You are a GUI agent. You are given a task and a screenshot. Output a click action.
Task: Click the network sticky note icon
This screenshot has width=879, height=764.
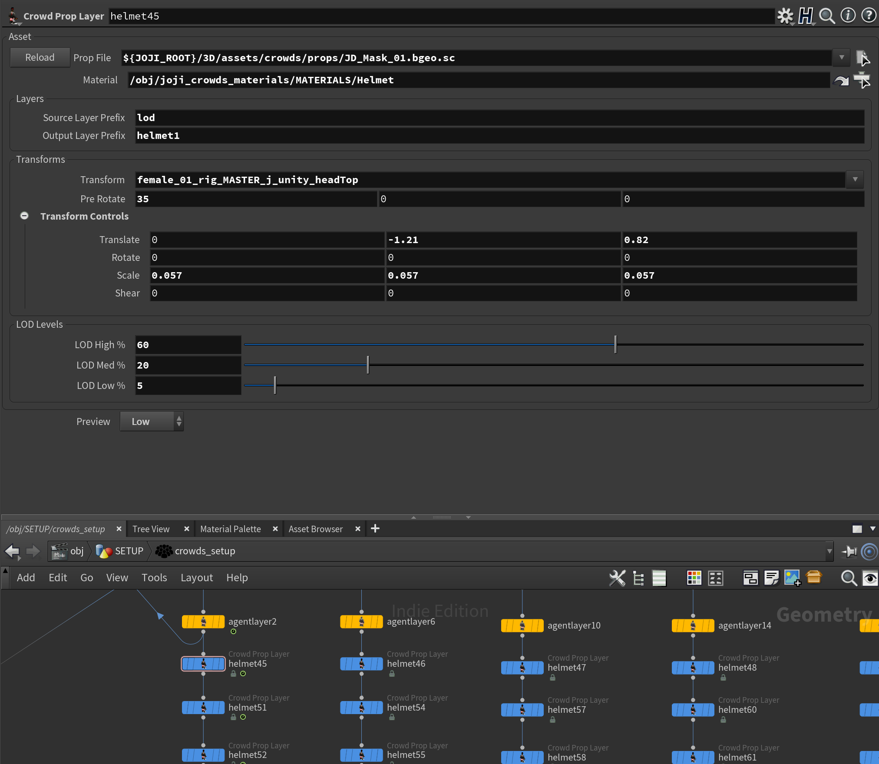click(x=771, y=578)
